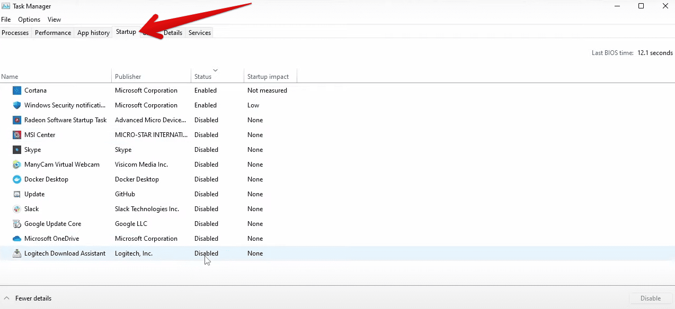Open the Options menu
The image size is (675, 309).
(29, 20)
